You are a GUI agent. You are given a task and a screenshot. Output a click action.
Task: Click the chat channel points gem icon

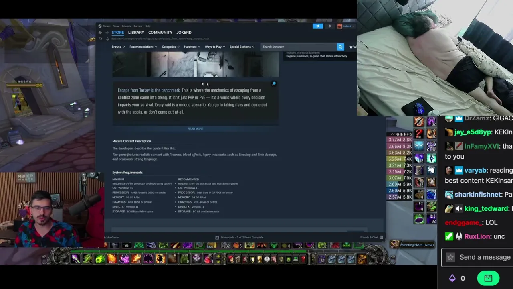coord(452,278)
